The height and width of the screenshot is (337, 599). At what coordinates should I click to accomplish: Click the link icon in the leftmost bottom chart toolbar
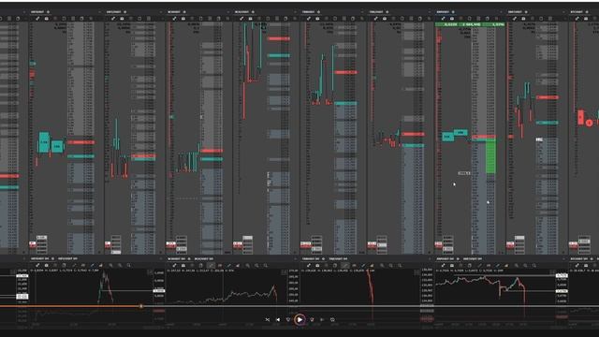point(37,265)
